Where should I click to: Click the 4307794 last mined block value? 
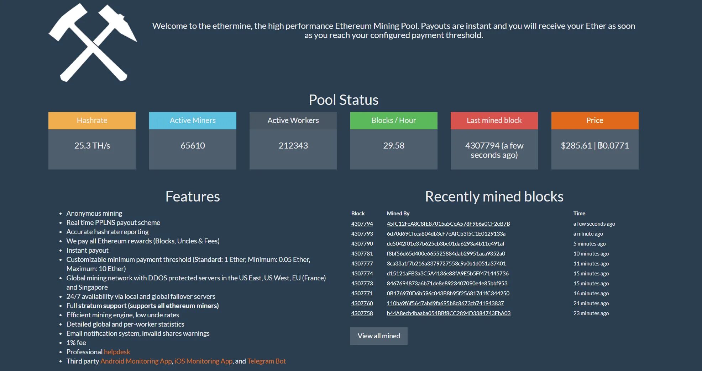pos(494,150)
